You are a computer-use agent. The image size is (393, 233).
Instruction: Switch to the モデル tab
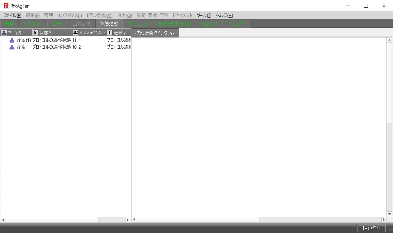(58, 24)
